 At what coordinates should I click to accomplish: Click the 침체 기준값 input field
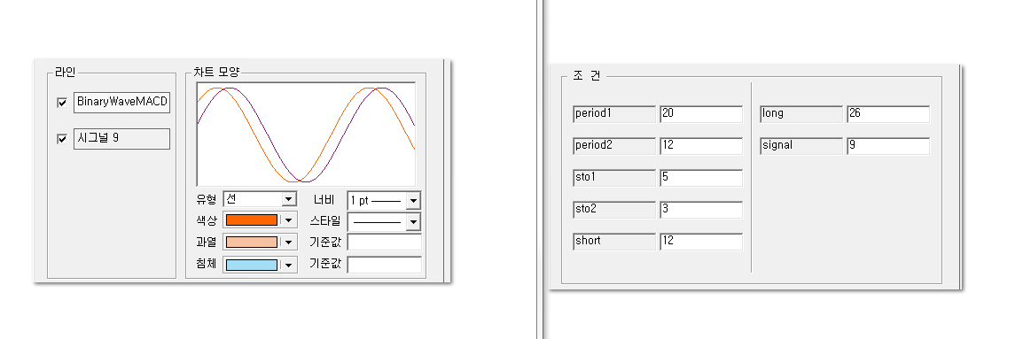[384, 265]
